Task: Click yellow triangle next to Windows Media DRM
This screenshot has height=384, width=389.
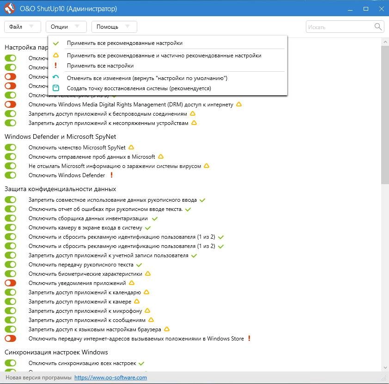Action: point(239,104)
